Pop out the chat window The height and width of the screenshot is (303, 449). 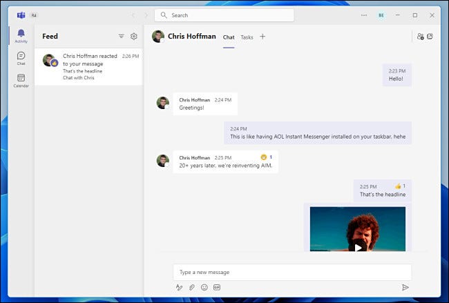click(430, 37)
